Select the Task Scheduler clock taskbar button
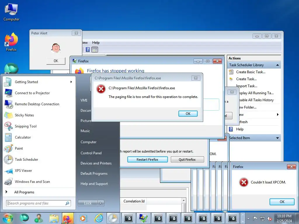299x224 pixels. tap(113, 218)
